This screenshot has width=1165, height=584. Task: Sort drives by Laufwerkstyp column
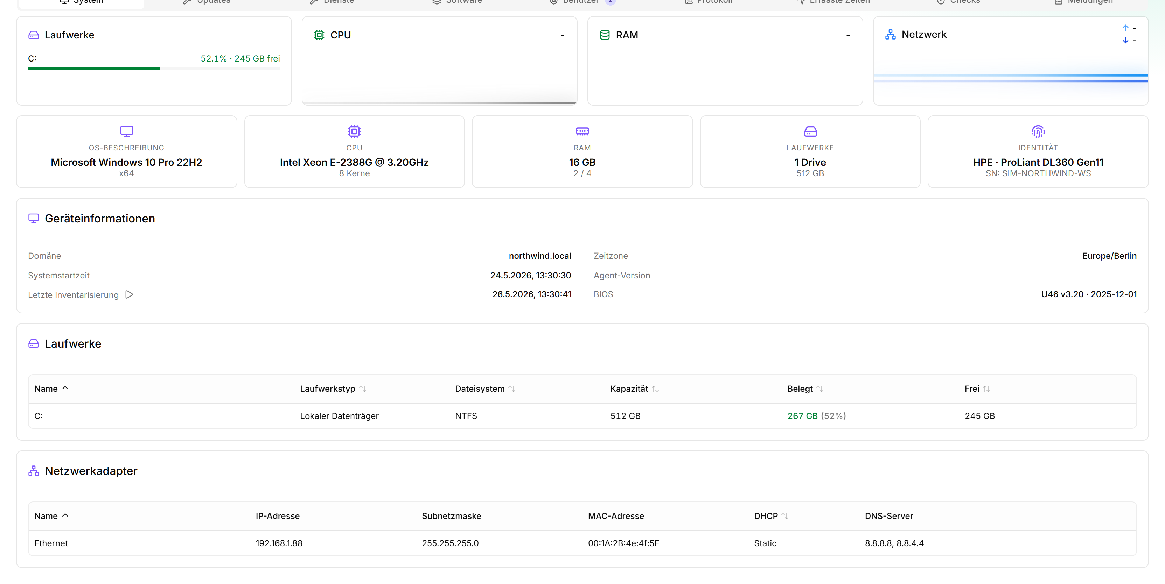click(333, 389)
